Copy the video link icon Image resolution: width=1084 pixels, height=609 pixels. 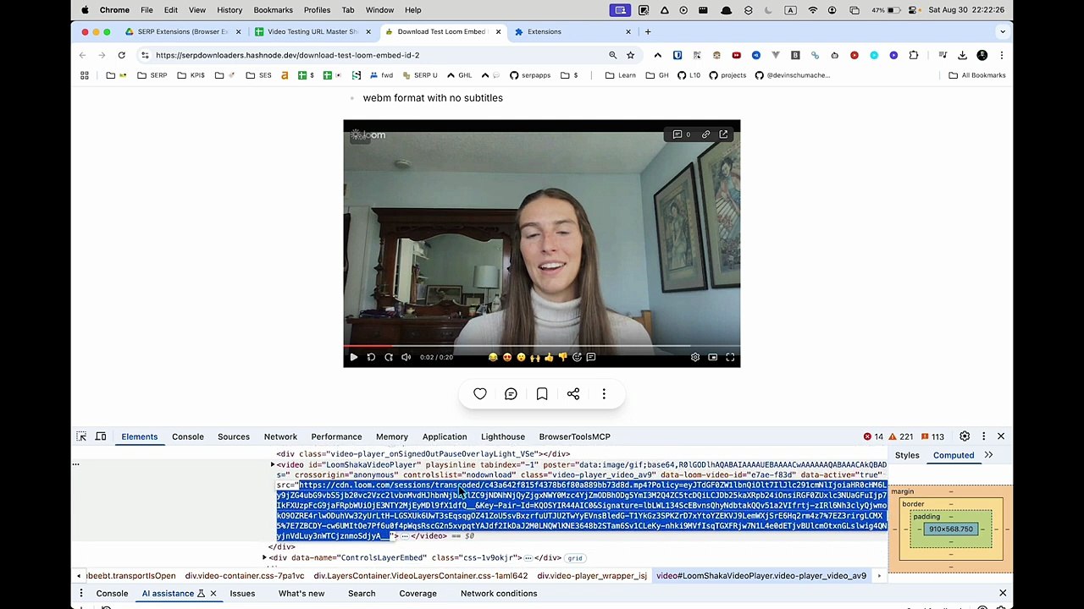(705, 134)
